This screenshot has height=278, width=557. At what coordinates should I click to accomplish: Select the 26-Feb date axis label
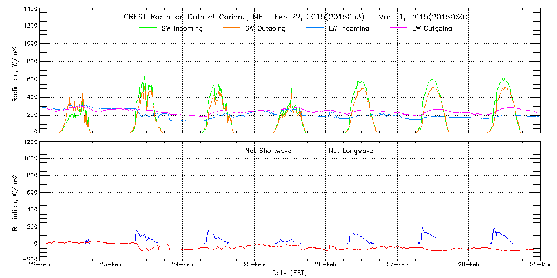point(326,265)
